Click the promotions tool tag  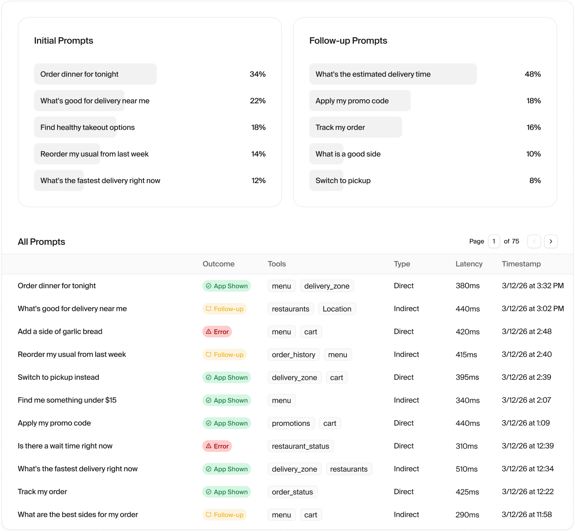pos(291,423)
